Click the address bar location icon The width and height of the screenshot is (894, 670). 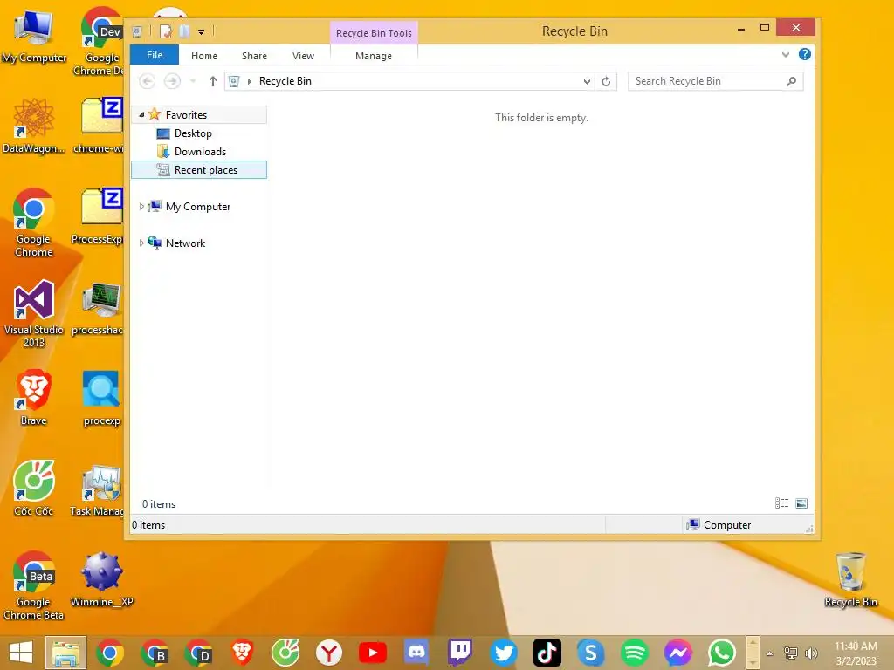coord(234,81)
